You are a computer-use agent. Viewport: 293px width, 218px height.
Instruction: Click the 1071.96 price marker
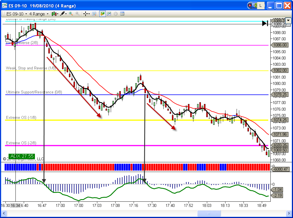coord(280,134)
